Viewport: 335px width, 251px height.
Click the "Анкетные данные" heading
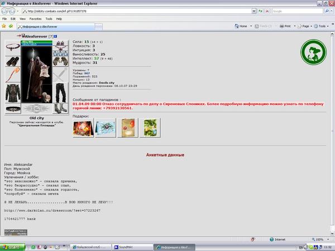(x=165, y=155)
